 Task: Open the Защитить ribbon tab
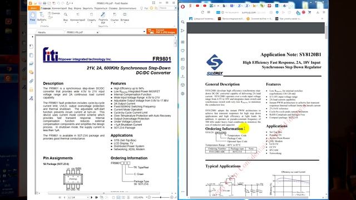coord(88,8)
